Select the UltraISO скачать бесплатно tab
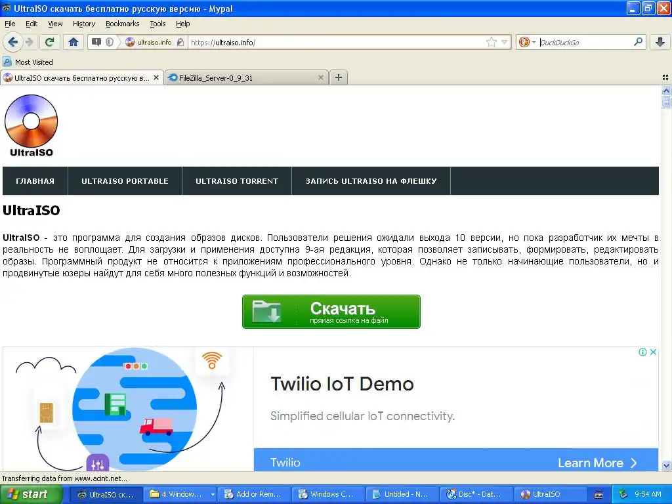Screen dimensions: 672x504 tap(81, 77)
